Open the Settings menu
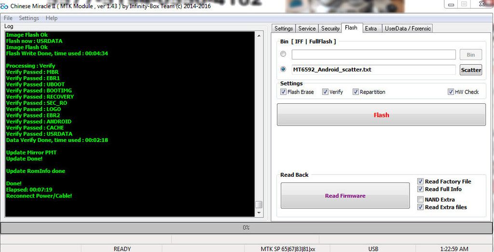 pos(29,18)
